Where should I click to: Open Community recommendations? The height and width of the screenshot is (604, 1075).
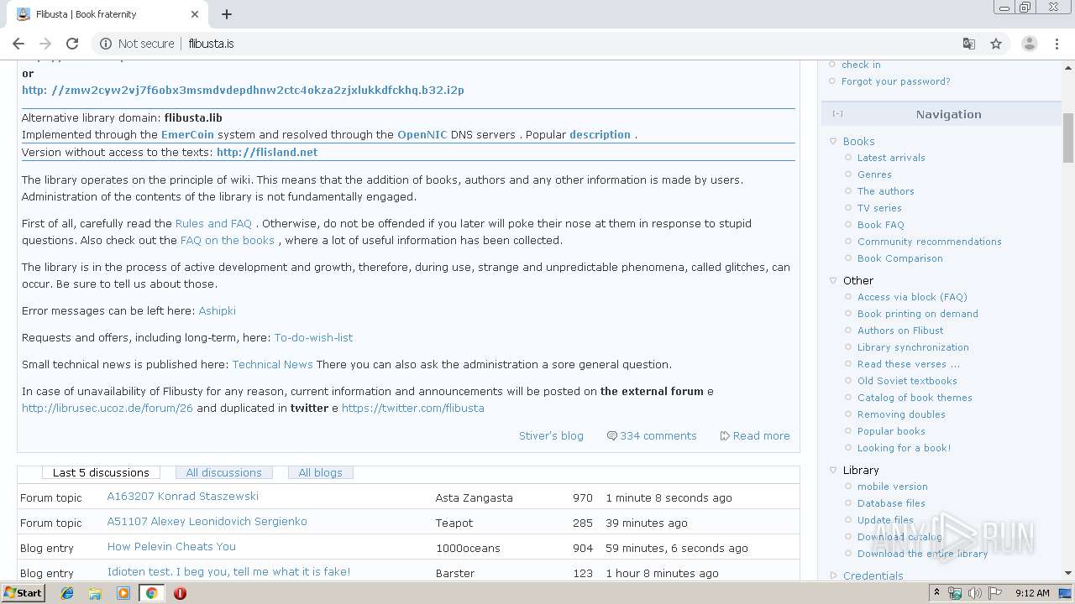pyautogui.click(x=930, y=242)
